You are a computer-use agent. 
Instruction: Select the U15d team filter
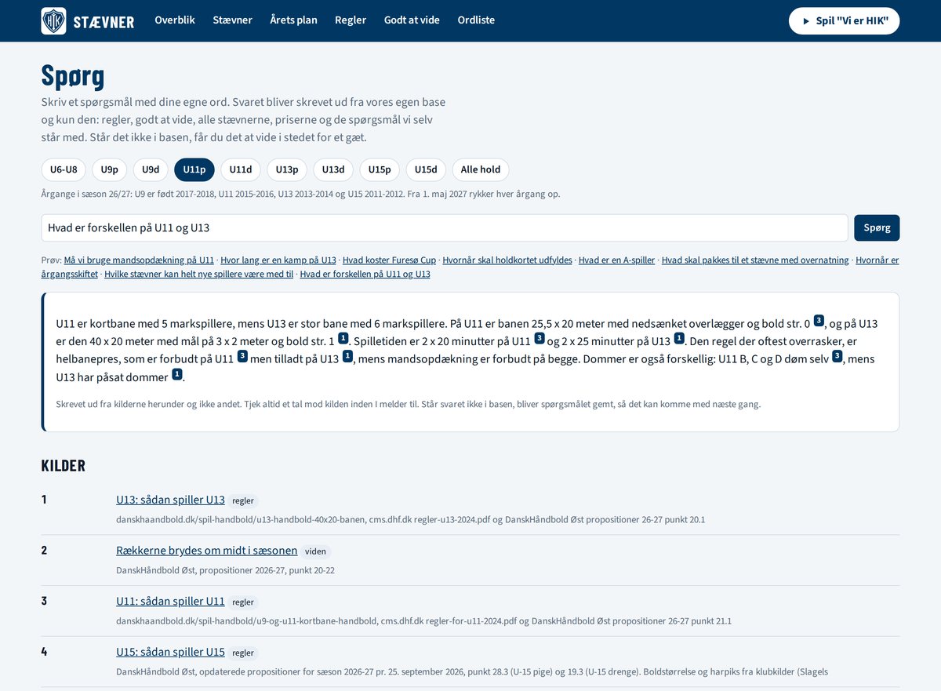426,169
